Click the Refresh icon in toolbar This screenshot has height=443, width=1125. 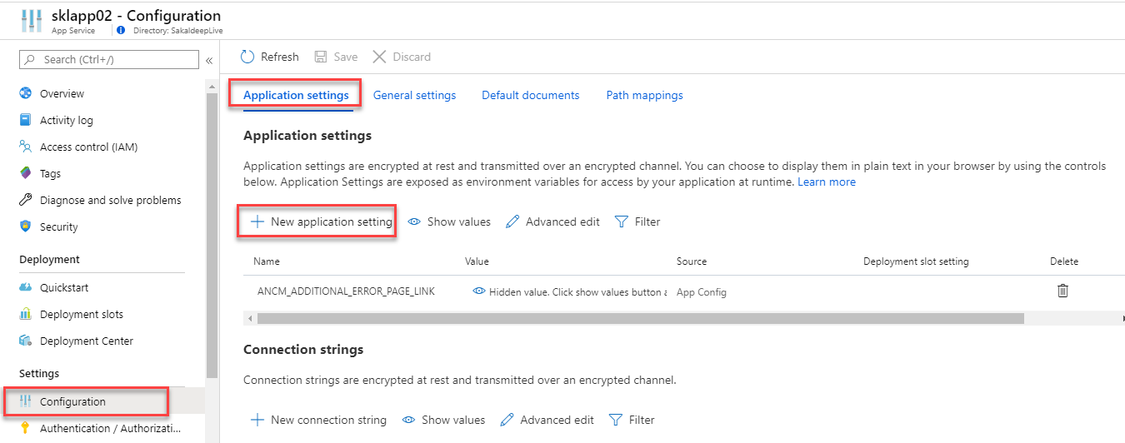[247, 57]
